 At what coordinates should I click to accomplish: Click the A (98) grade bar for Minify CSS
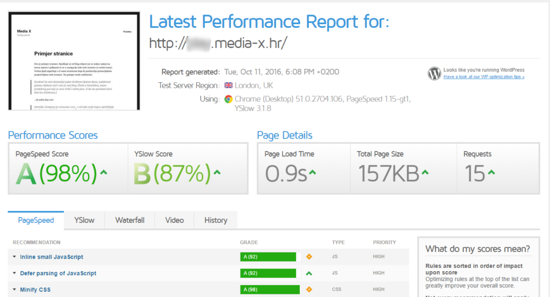click(268, 290)
